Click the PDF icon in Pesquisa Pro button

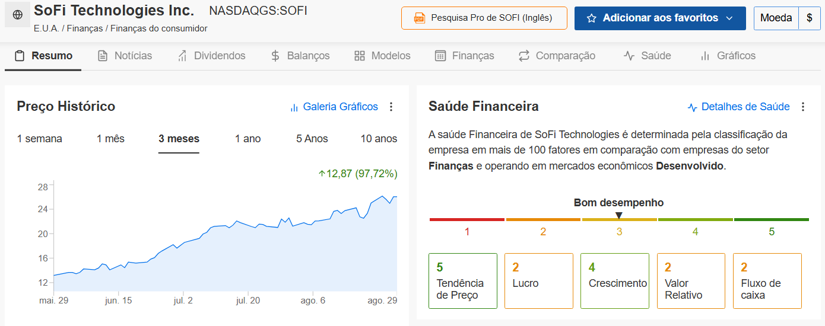[x=419, y=18]
